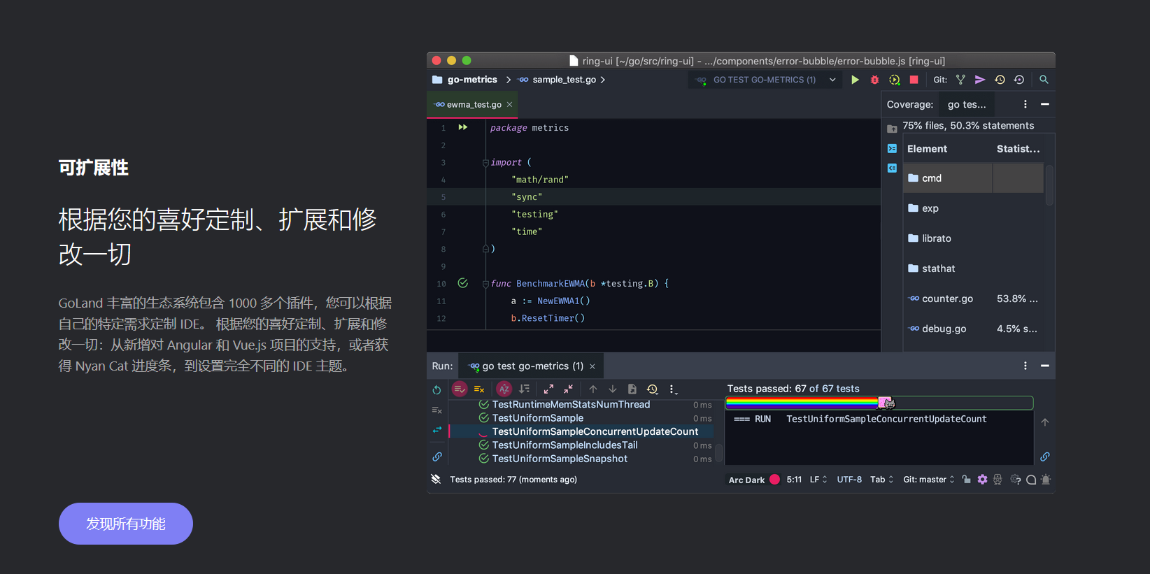The width and height of the screenshot is (1150, 574).
Task: Toggle alphabetical sort of tests
Action: [x=504, y=389]
